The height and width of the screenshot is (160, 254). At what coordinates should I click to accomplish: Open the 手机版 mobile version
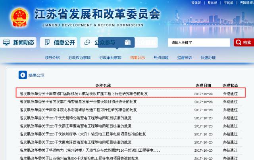coord(229,3)
